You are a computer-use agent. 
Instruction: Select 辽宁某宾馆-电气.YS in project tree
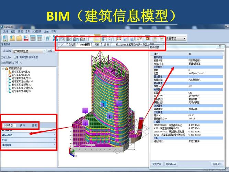21,78
